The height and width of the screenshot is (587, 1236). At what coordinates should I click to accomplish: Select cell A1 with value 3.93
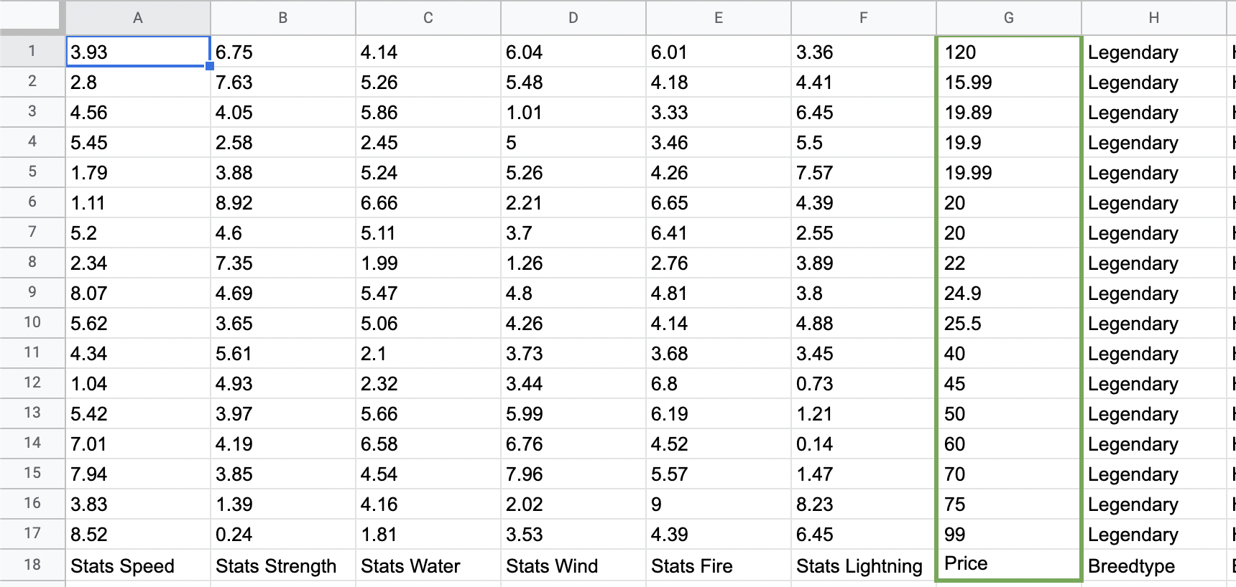(x=138, y=52)
